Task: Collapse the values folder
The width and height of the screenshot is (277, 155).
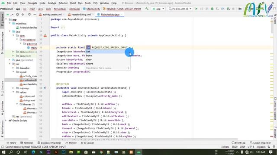Action: tap(13, 92)
